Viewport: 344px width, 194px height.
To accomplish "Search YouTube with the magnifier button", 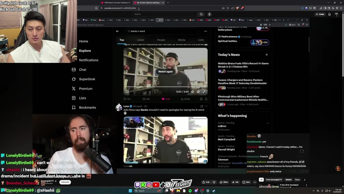I will [201, 14].
